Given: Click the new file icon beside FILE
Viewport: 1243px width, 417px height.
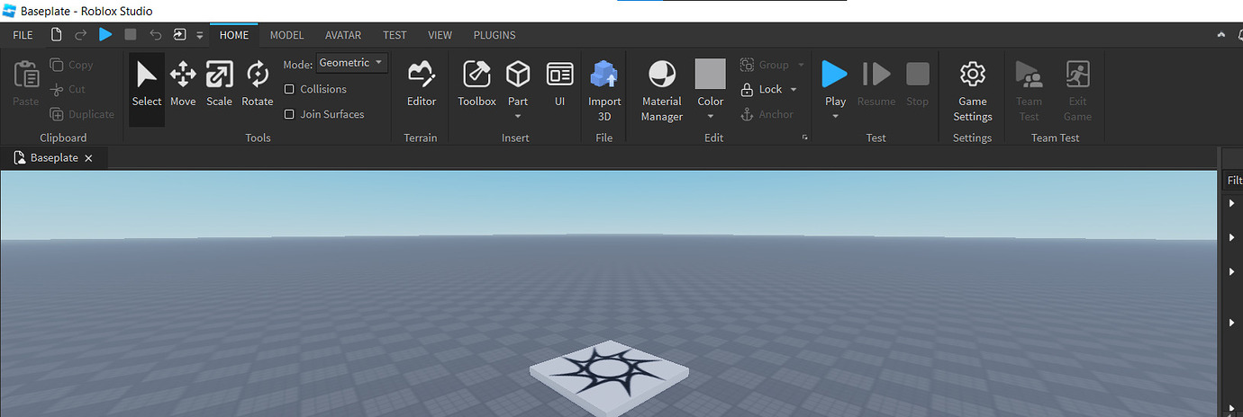Looking at the screenshot, I should pos(57,35).
